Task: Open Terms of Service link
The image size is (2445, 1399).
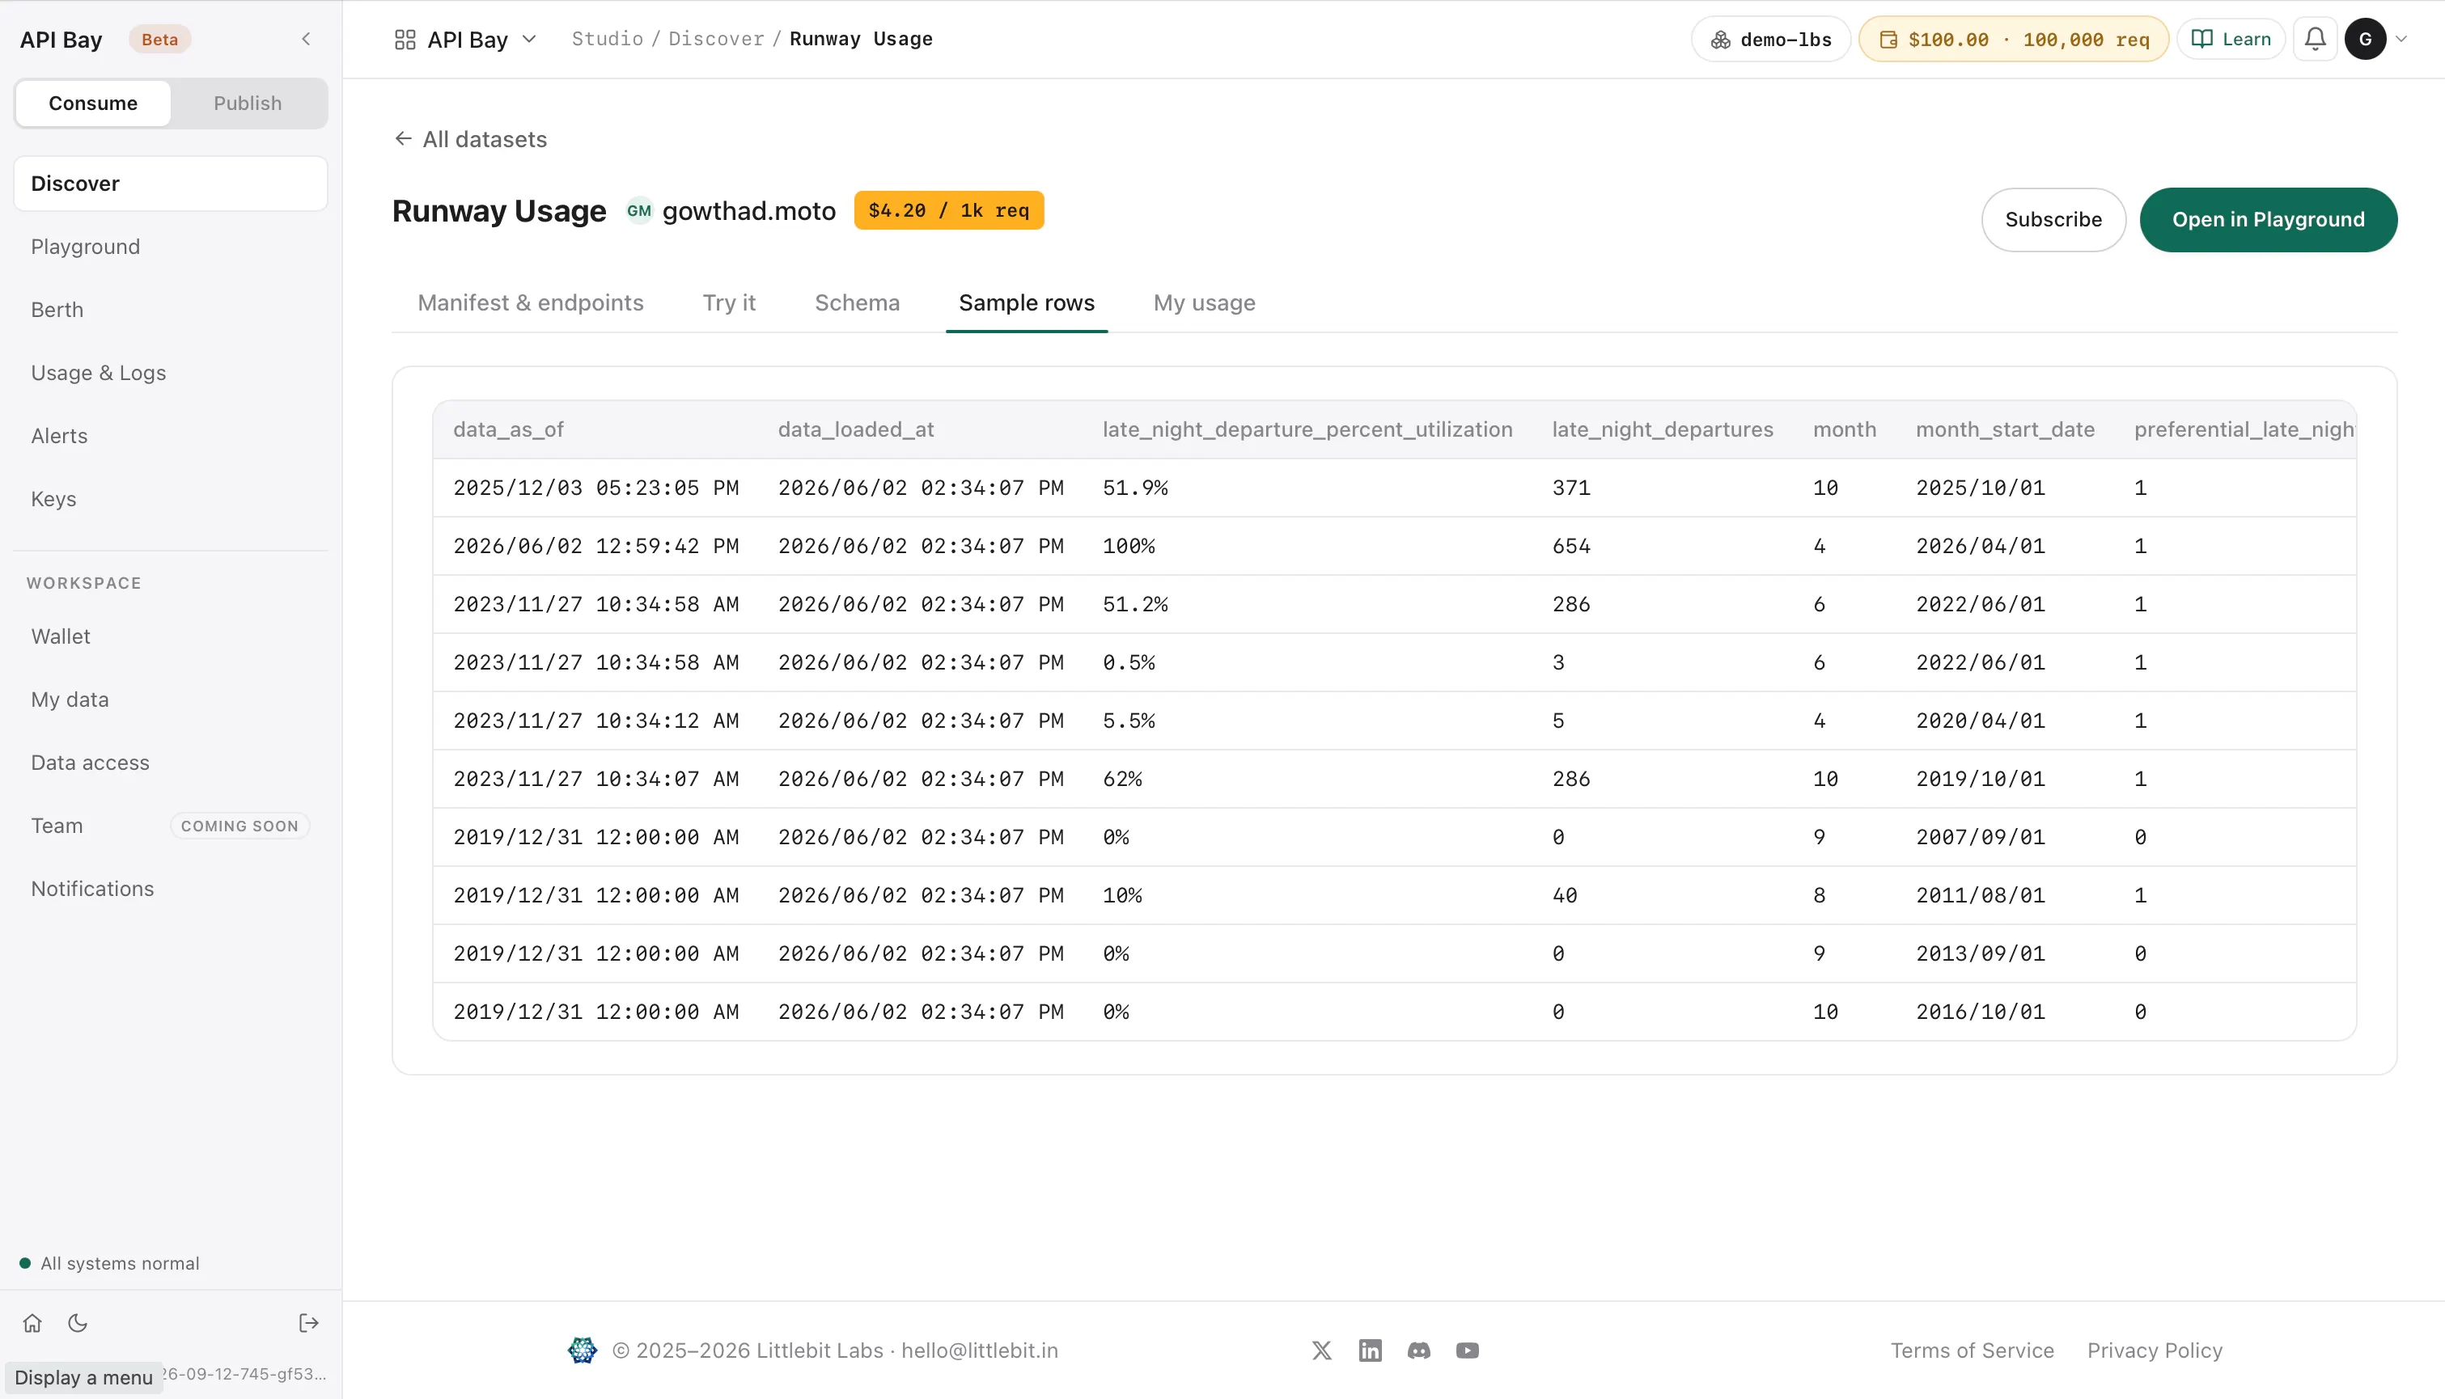Action: (x=1973, y=1350)
